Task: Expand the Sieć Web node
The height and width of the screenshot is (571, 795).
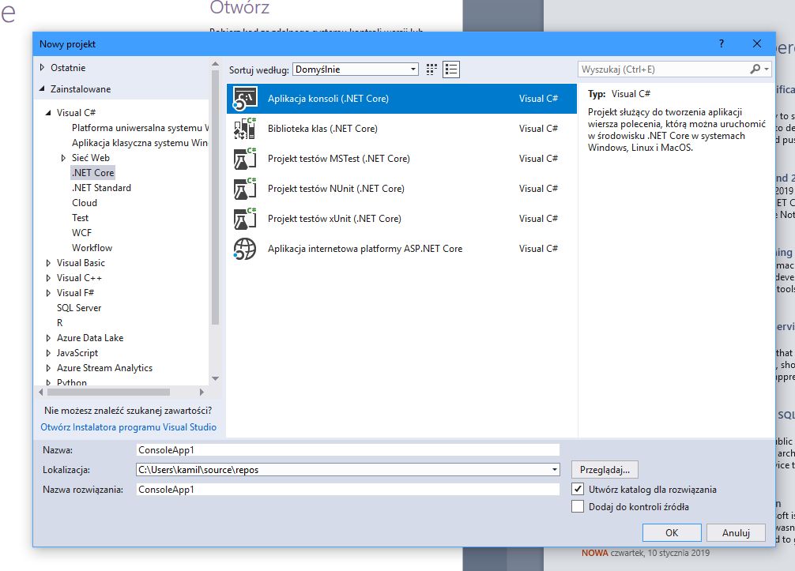Action: [63, 158]
